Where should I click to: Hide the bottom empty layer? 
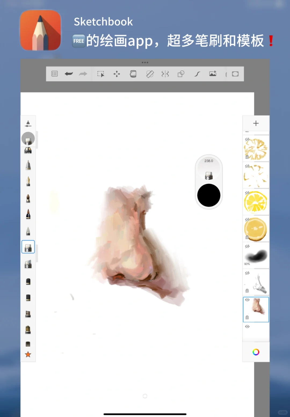tap(247, 327)
